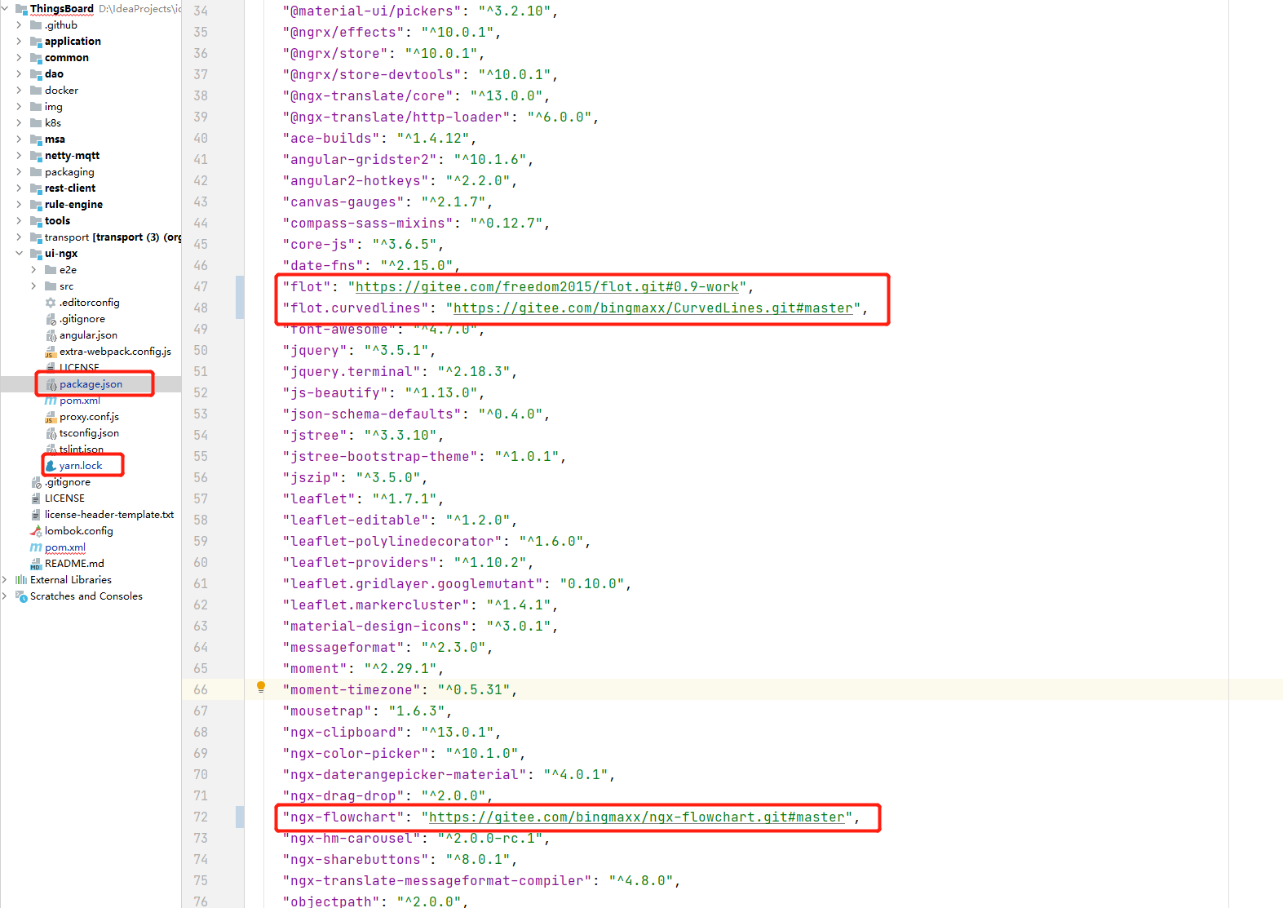This screenshot has height=908, width=1283.
Task: Select the k8s folder
Action: (x=53, y=123)
